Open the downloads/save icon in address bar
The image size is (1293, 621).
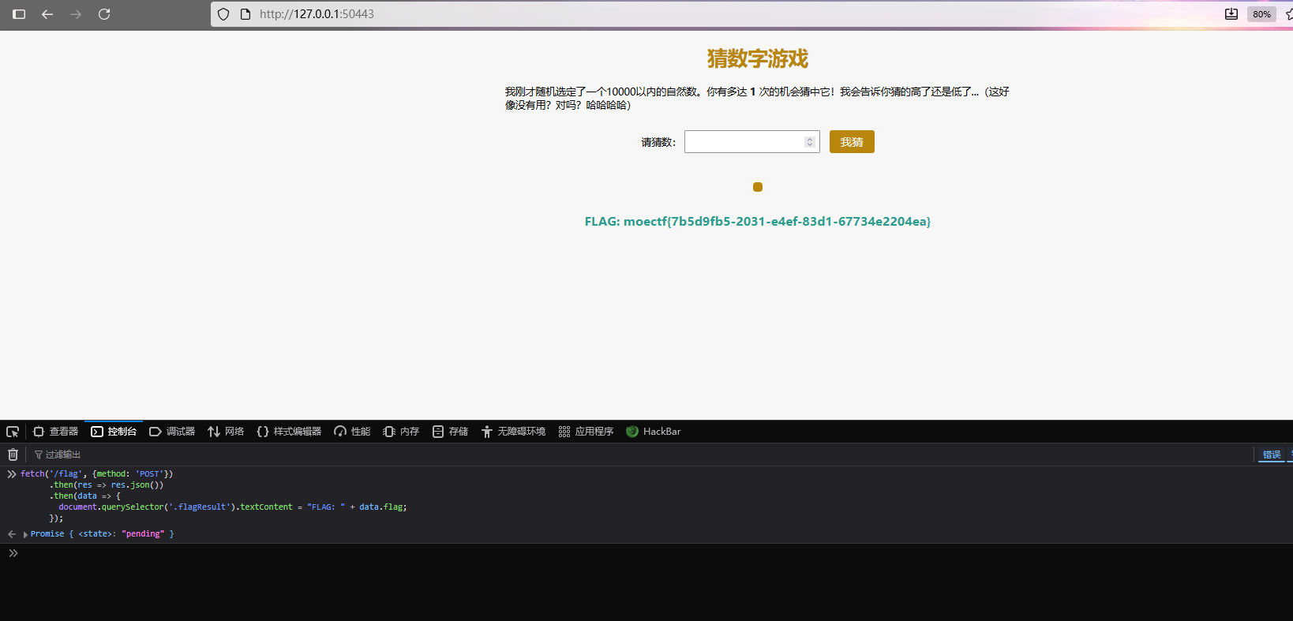click(1231, 14)
